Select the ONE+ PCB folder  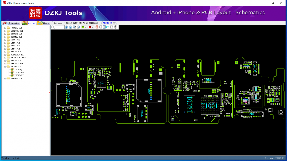pyautogui.click(x=15, y=49)
